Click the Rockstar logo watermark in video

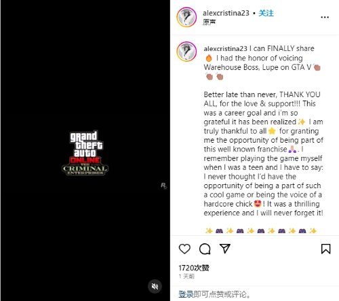tap(163, 186)
